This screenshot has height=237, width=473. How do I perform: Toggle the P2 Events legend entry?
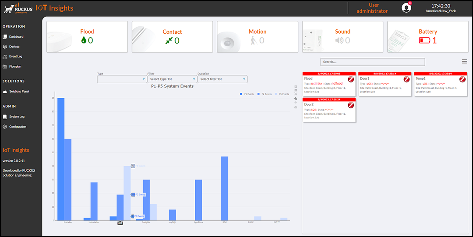click(x=265, y=94)
